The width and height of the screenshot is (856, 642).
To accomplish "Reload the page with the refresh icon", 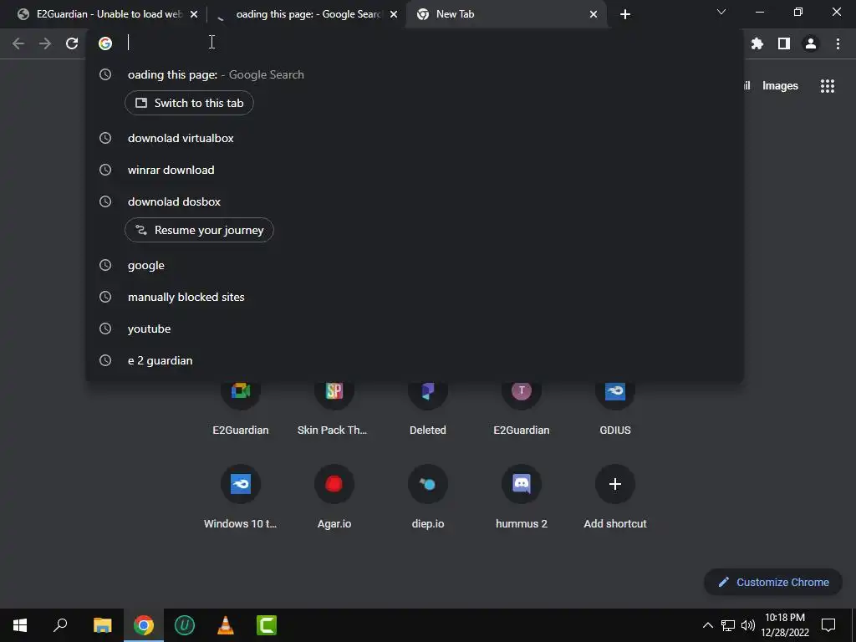I will click(72, 43).
